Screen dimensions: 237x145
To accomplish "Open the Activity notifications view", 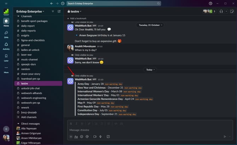I will (x=6, y=46).
